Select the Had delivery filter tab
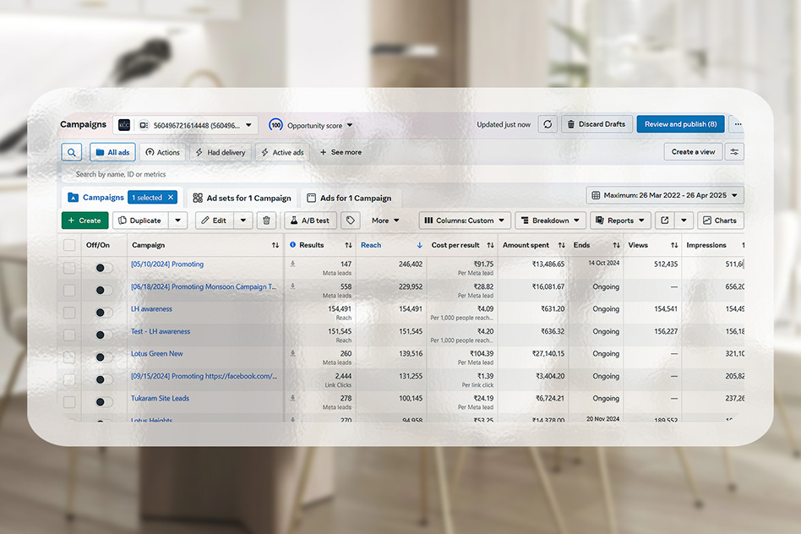This screenshot has height=534, width=801. click(221, 152)
